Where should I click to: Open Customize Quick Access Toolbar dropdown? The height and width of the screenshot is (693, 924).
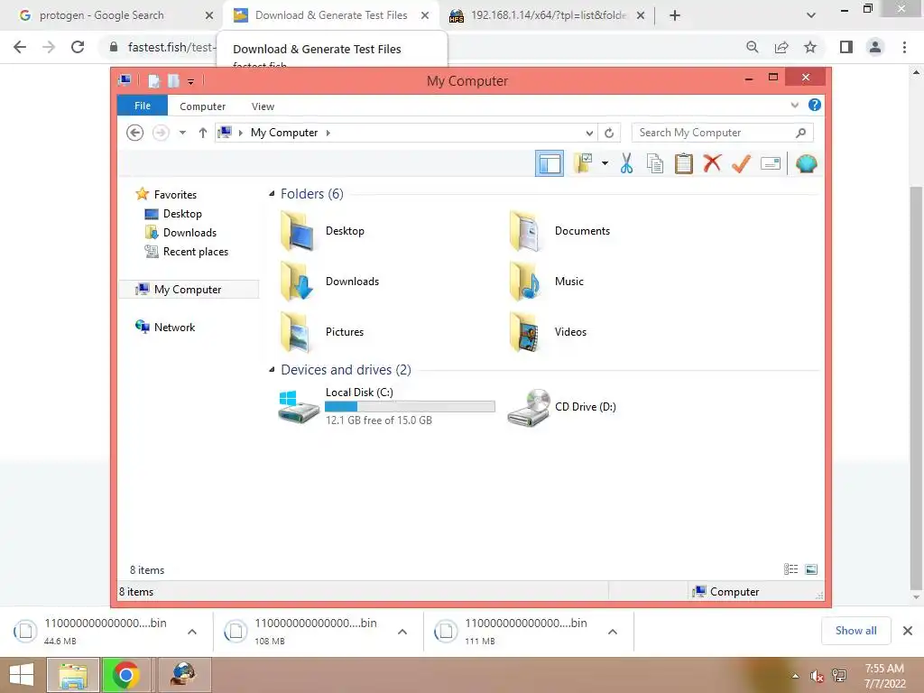click(x=191, y=81)
